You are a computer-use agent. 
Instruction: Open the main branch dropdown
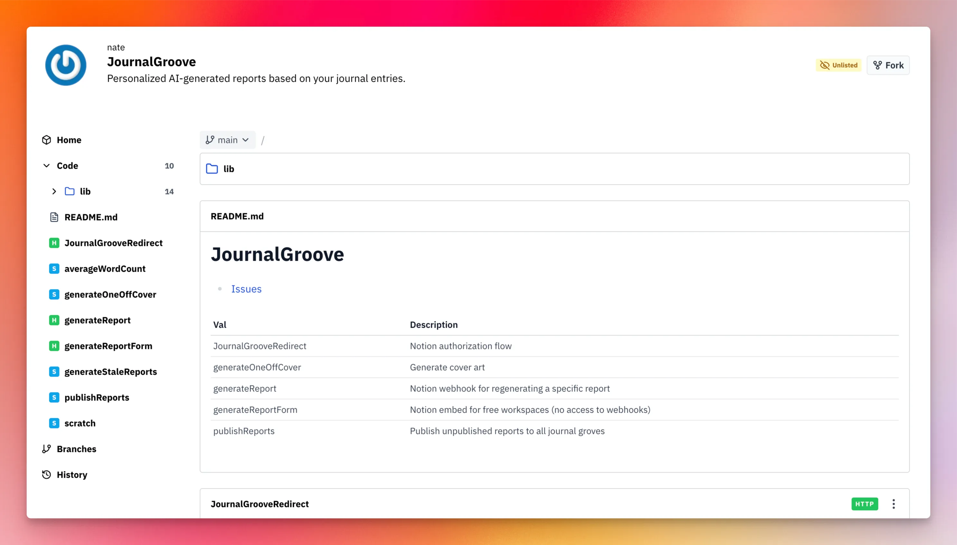(x=227, y=140)
